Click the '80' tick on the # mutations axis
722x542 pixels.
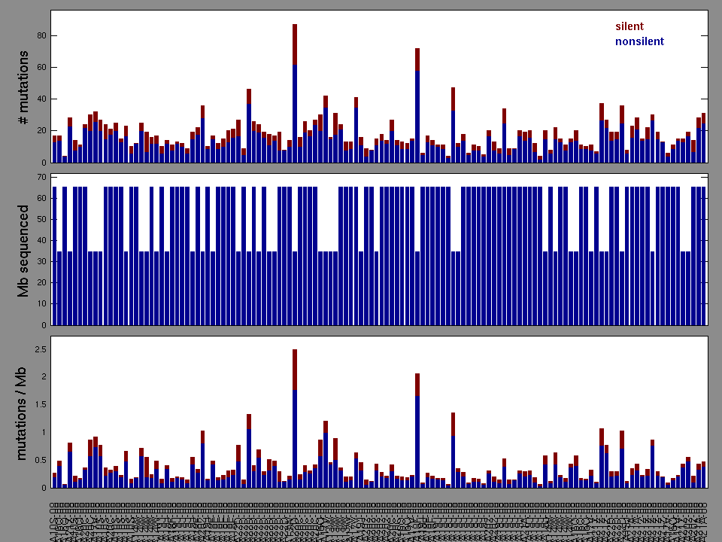[42, 35]
